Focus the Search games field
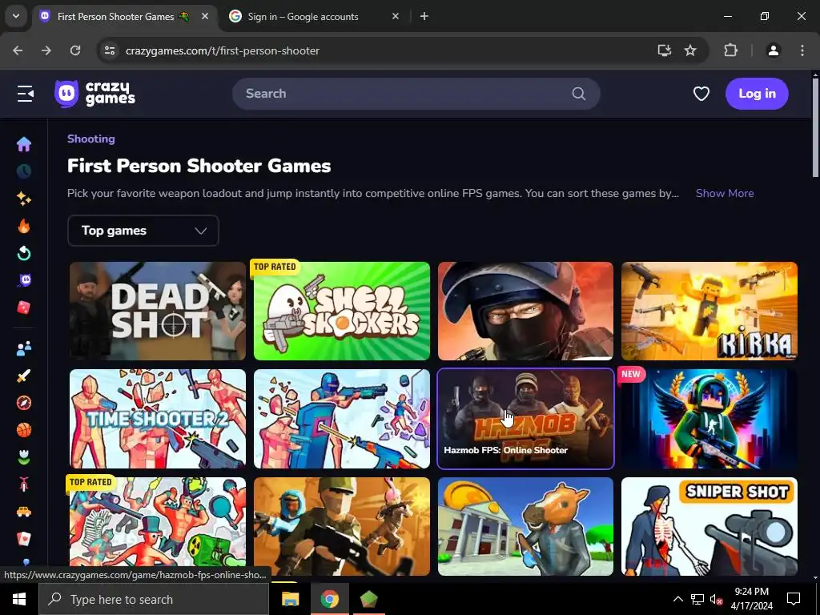The width and height of the screenshot is (820, 615). 416,94
